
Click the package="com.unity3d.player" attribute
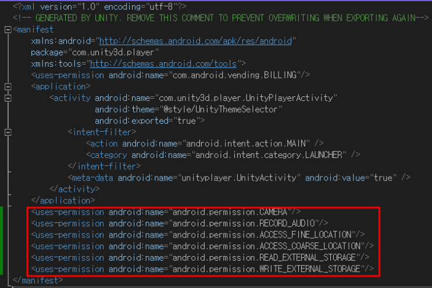coord(95,52)
